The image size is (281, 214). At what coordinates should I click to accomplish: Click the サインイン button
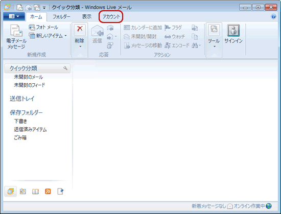pos(233,34)
